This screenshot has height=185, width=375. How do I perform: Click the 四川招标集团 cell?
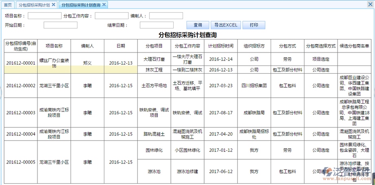(x=254, y=86)
